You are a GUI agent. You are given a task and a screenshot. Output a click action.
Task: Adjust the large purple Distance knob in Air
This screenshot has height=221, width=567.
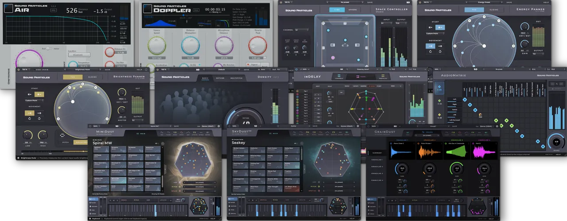tap(29, 59)
